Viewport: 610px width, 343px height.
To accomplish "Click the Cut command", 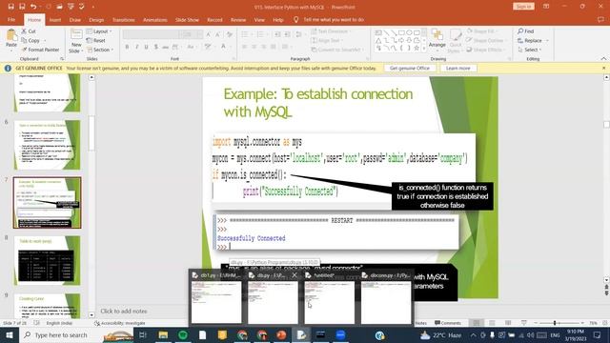I will (29, 31).
